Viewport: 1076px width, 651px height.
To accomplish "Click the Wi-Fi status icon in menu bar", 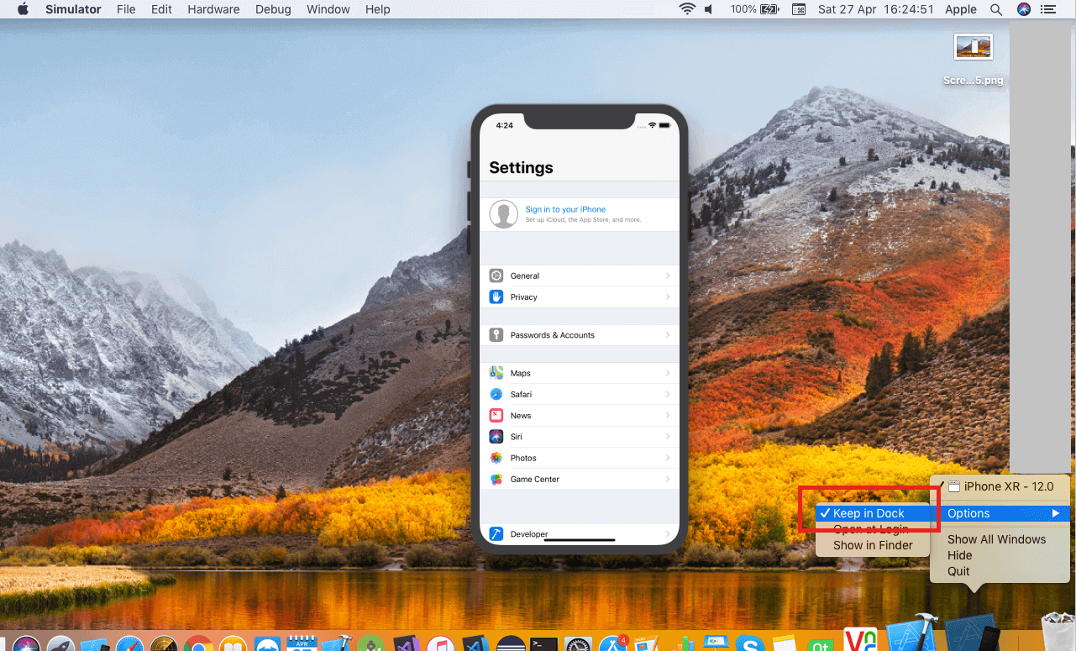I will [688, 9].
